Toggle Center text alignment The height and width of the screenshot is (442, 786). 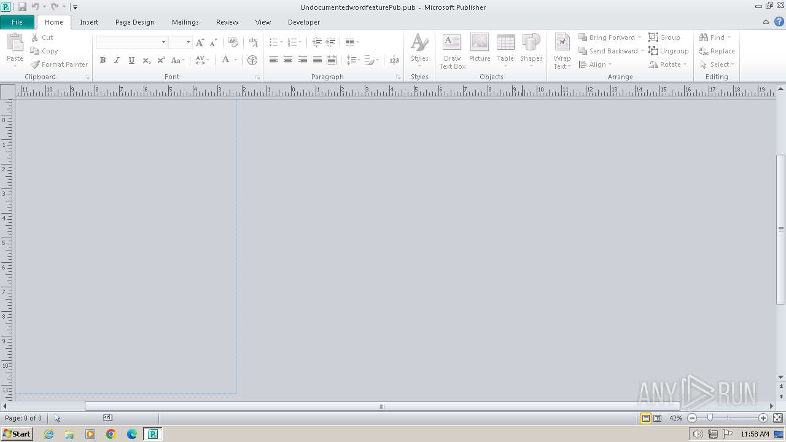tap(288, 60)
